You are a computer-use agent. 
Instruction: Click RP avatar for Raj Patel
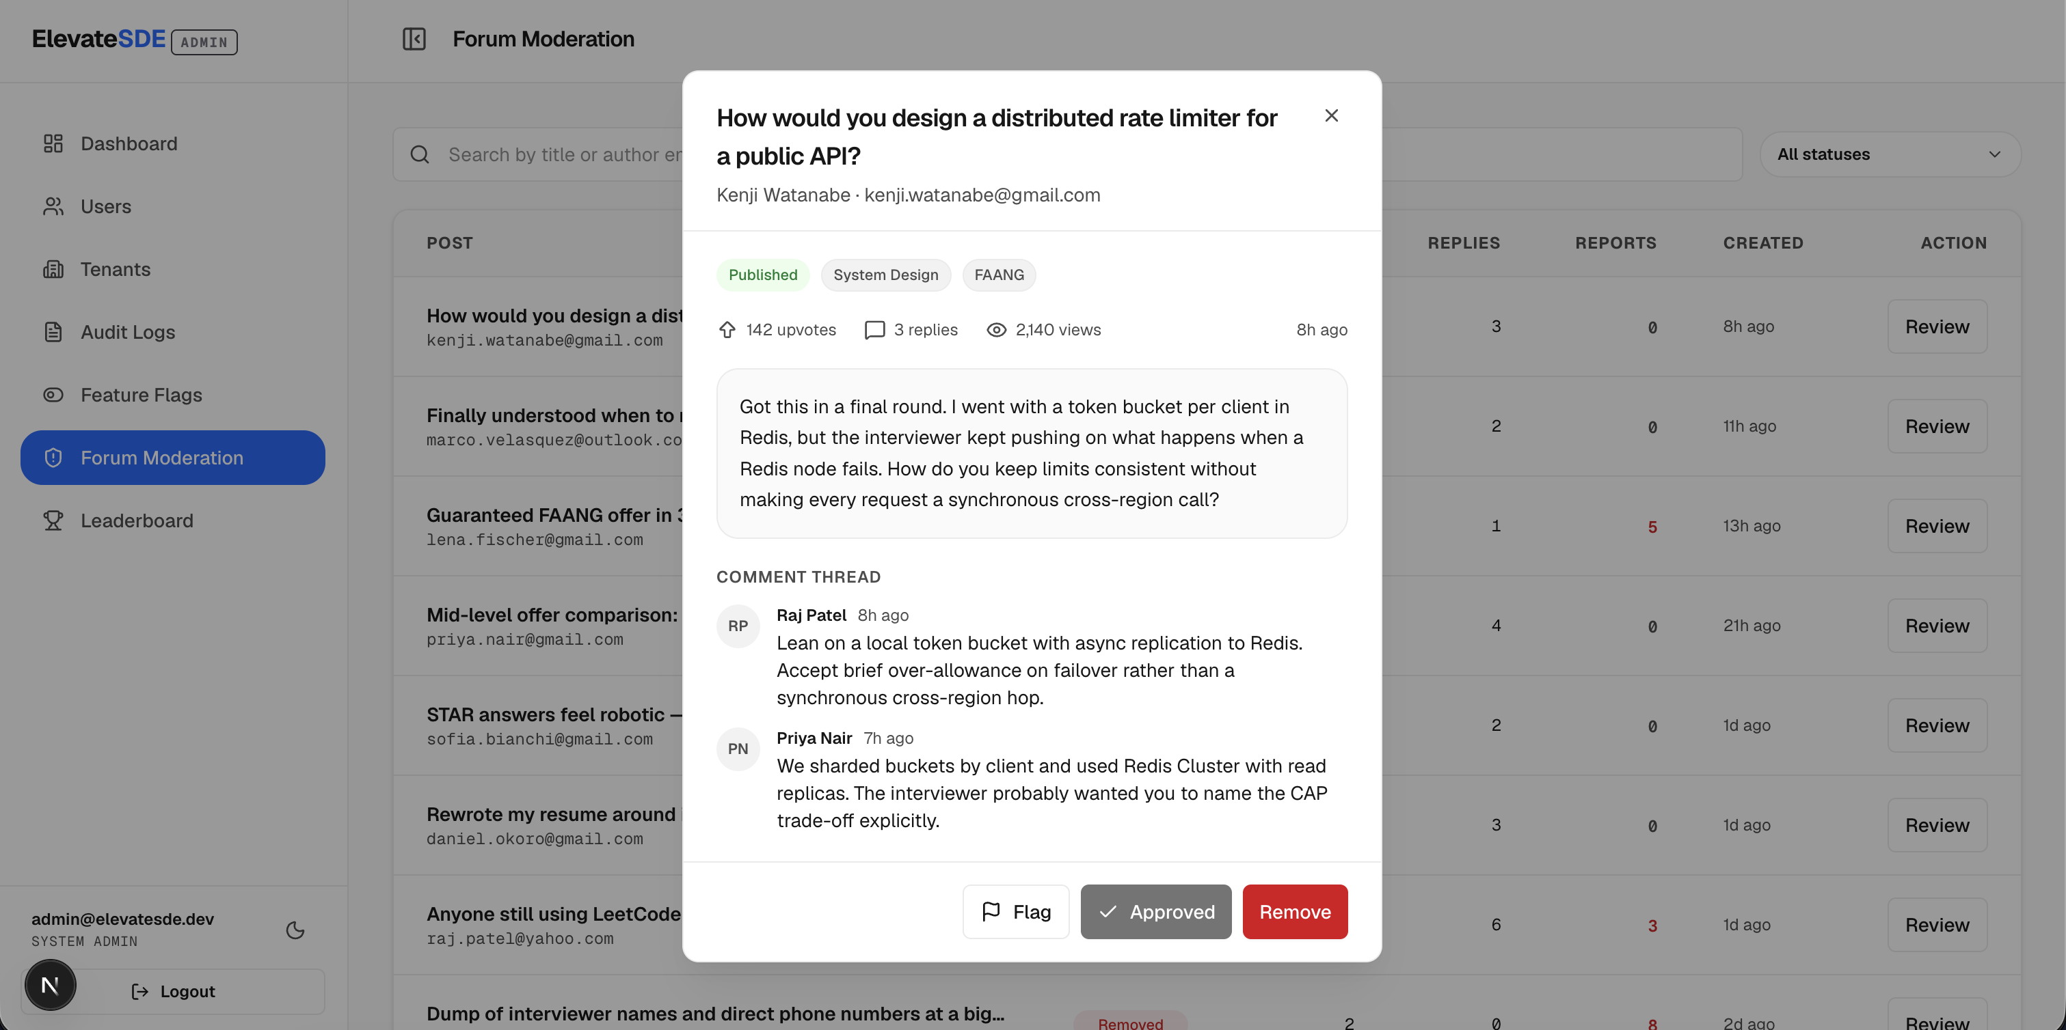point(738,626)
